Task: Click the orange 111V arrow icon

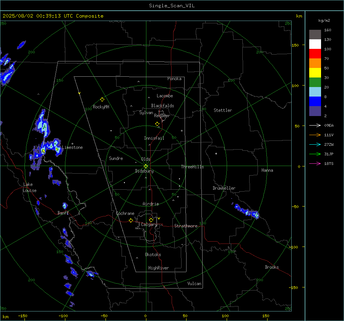Action: [x=315, y=135]
